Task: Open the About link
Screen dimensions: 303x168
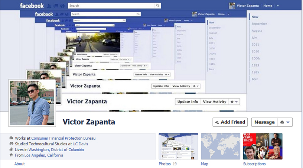Action: [20, 164]
